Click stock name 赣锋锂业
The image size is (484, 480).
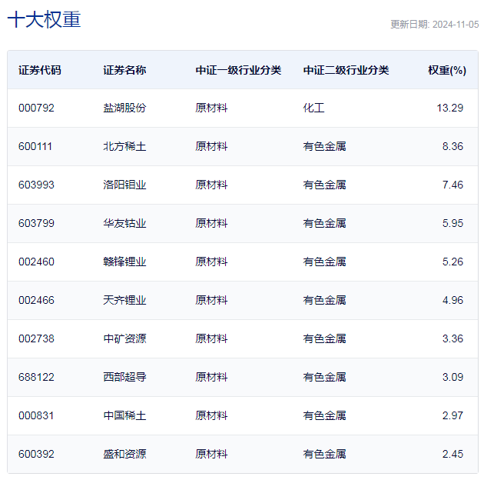pos(124,262)
